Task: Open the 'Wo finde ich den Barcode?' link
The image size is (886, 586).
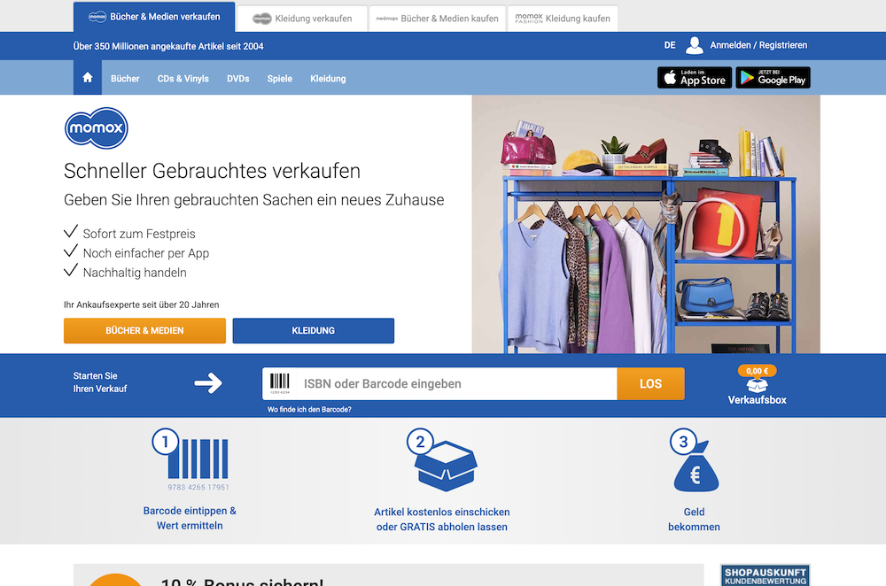Action: pos(309,410)
